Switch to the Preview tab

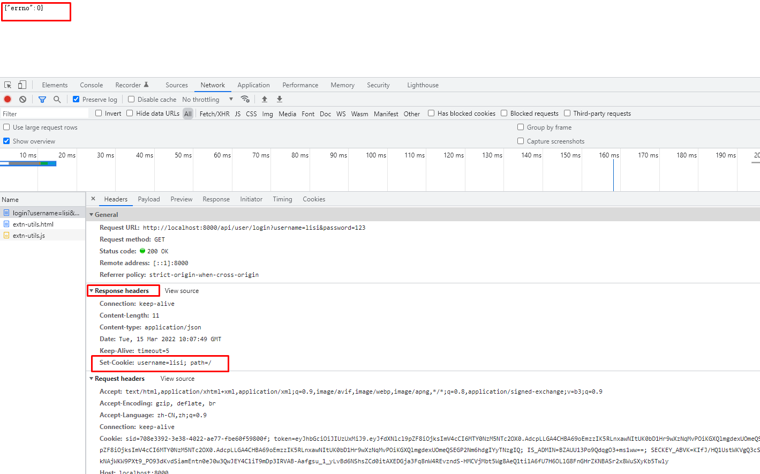182,199
